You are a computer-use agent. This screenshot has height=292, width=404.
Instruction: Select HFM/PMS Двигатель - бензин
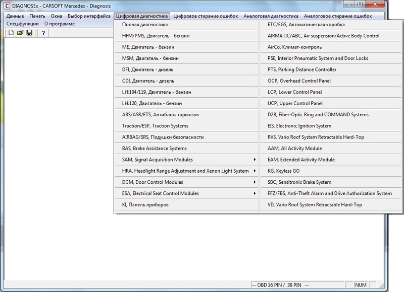(186, 36)
